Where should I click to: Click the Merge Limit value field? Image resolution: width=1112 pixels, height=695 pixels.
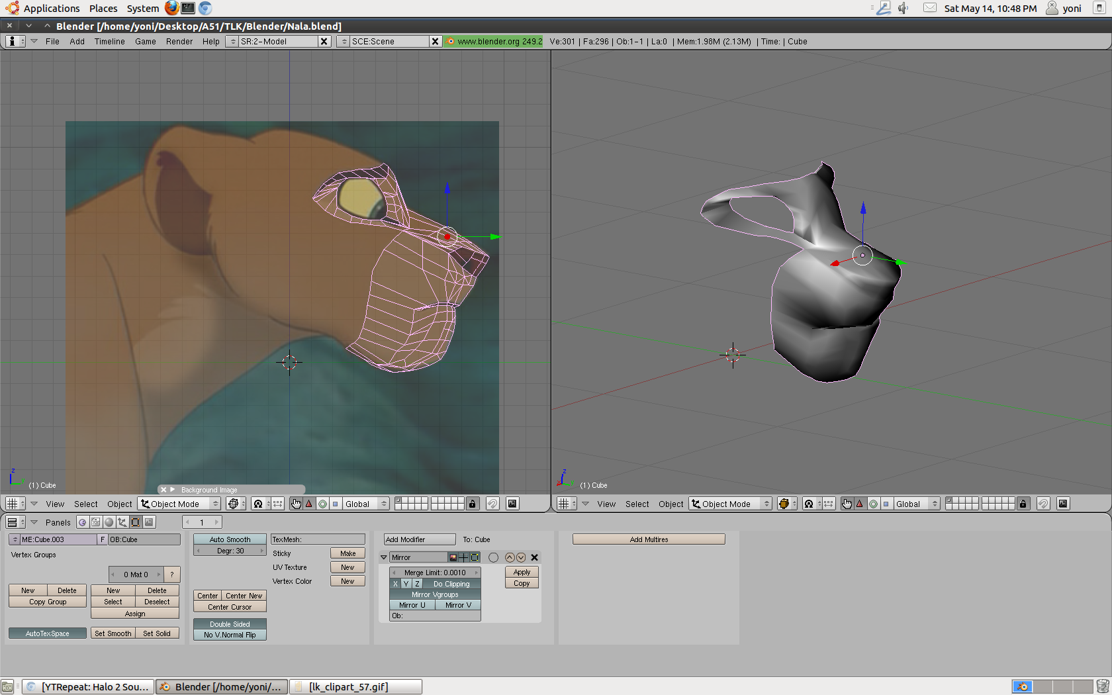coord(435,573)
